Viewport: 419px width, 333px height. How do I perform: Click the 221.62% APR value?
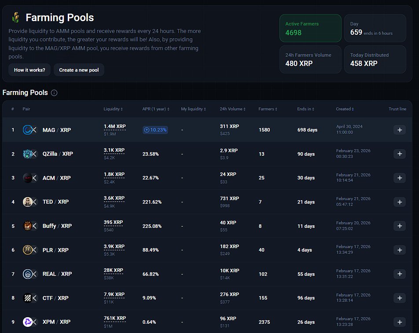[152, 202]
